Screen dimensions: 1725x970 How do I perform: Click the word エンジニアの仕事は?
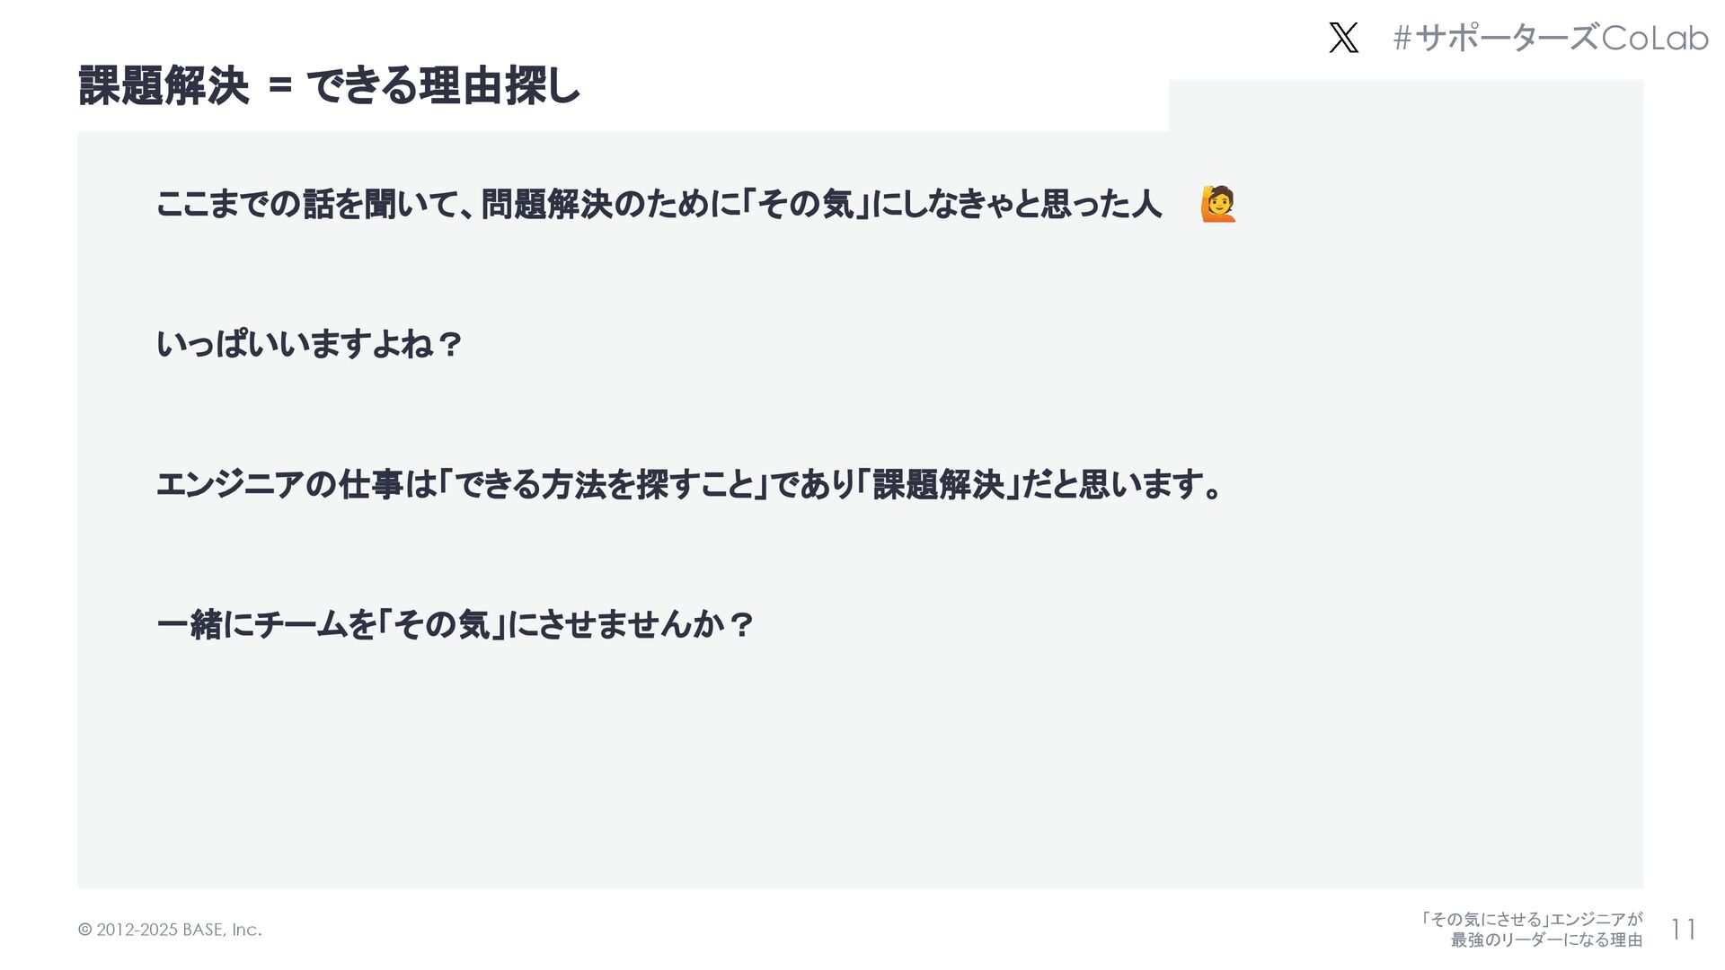pyautogui.click(x=296, y=484)
